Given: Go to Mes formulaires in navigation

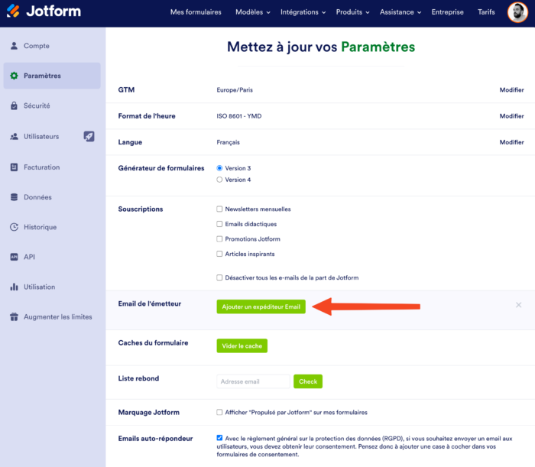Looking at the screenshot, I should pyautogui.click(x=196, y=12).
